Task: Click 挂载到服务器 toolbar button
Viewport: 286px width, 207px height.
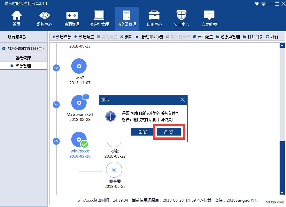Action: (x=149, y=37)
